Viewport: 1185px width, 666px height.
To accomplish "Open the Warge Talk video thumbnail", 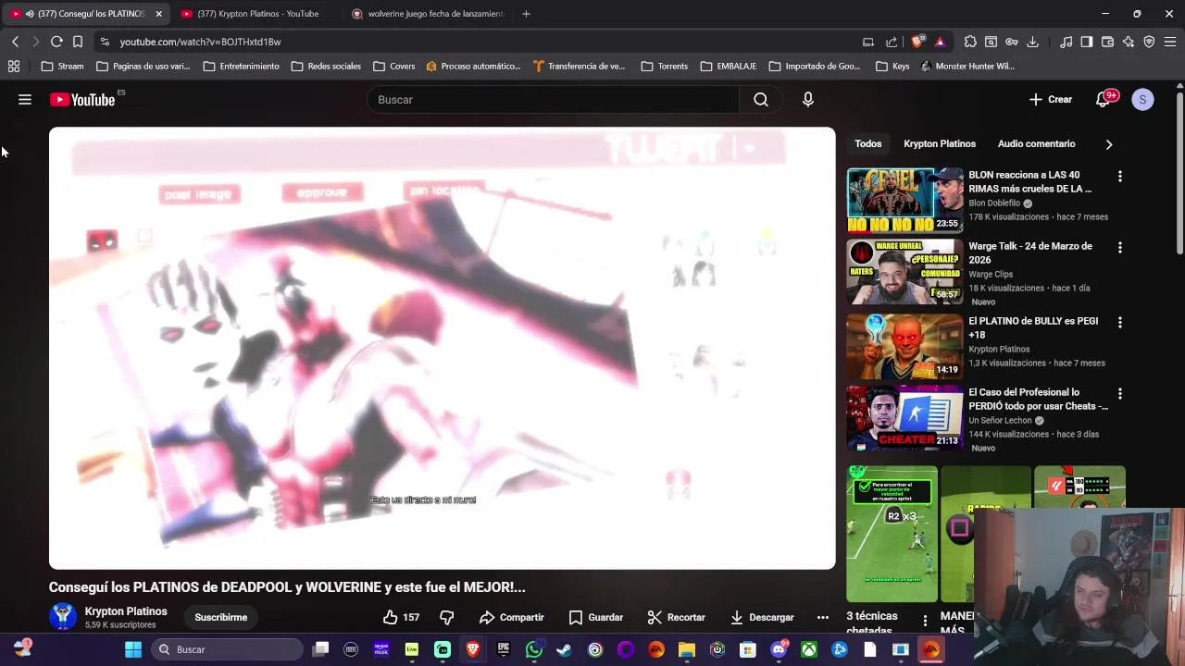I will coord(904,272).
